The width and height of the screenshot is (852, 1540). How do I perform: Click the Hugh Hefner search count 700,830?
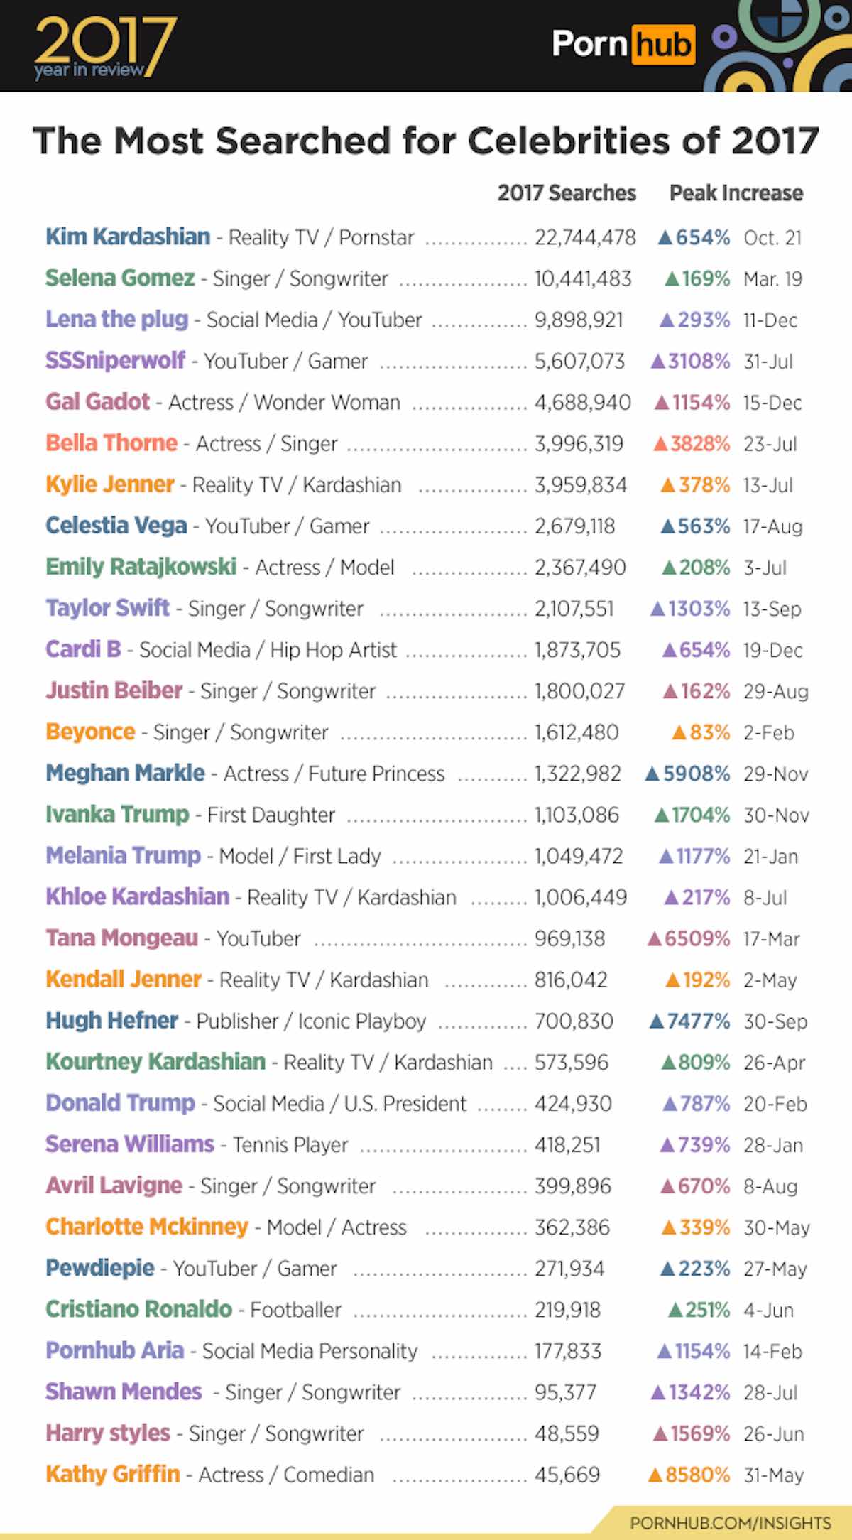point(574,1021)
